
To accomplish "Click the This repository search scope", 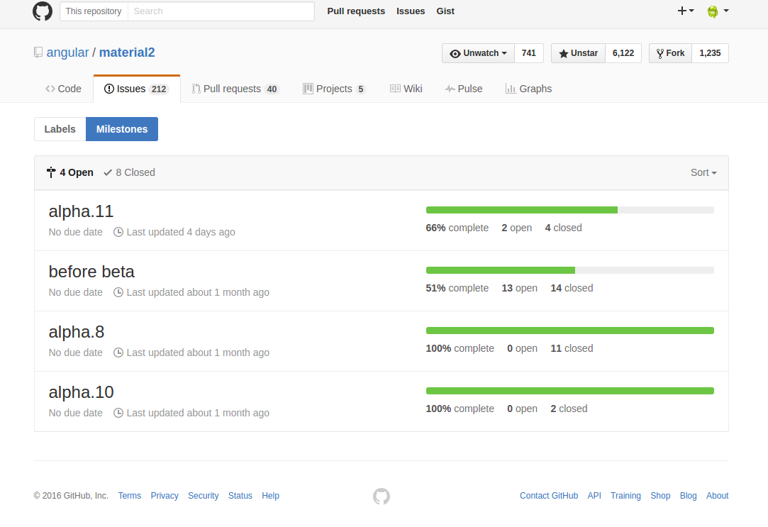I will [x=94, y=11].
